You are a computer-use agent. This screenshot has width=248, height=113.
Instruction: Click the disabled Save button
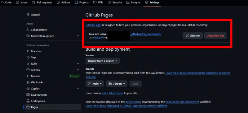(x=135, y=84)
